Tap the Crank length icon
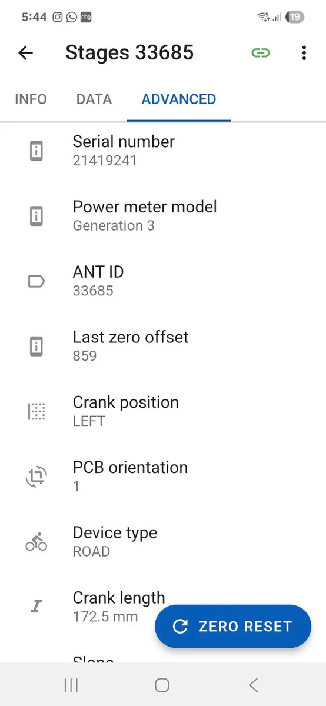This screenshot has width=326, height=706. 36,607
